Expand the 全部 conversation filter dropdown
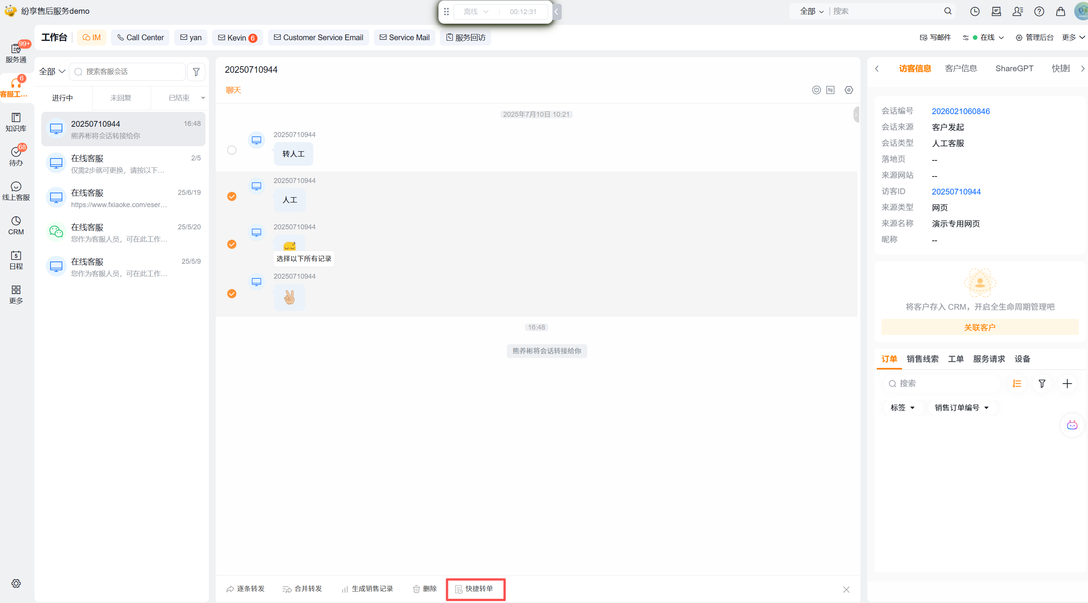1088x603 pixels. pos(52,72)
